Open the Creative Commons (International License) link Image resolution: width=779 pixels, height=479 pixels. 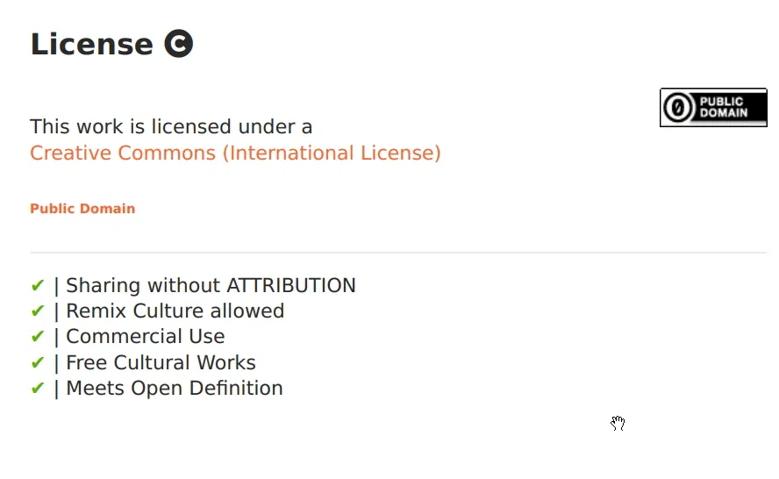click(235, 153)
